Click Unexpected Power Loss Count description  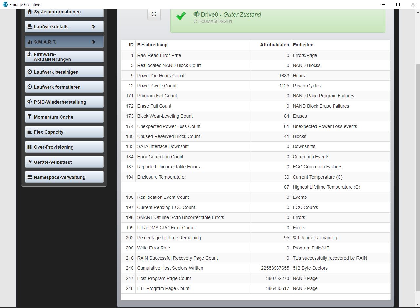click(x=169, y=126)
